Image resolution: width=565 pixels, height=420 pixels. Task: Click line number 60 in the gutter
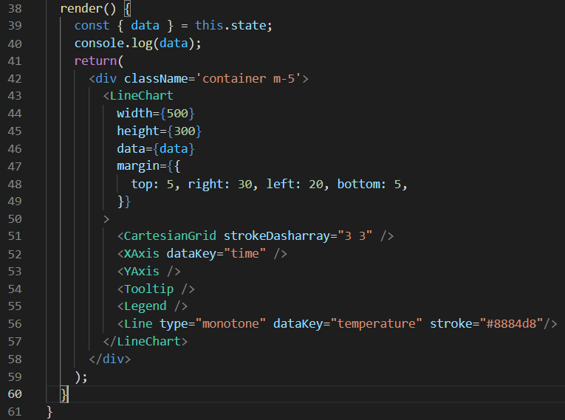[x=15, y=393]
